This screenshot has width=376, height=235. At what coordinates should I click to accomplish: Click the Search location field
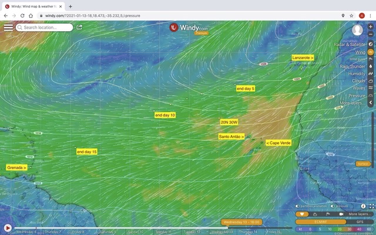click(x=47, y=27)
